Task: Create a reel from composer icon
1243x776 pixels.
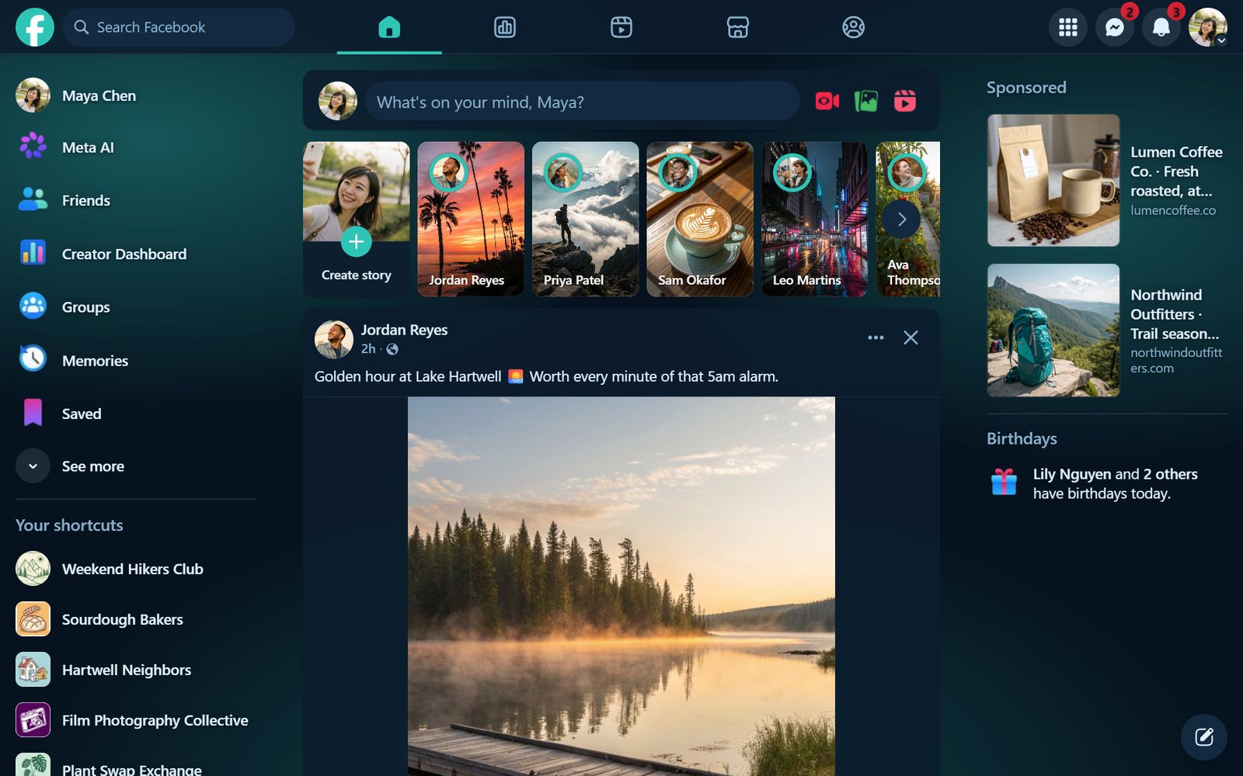Action: click(x=904, y=101)
